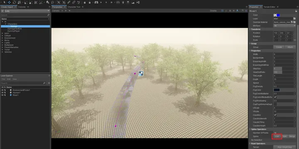
Task: Click the node graph icon at toolbar end
Action: [x=138, y=2]
